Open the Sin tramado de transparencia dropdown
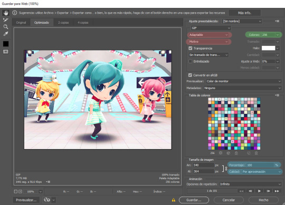285x205 pixels. pos(208,55)
